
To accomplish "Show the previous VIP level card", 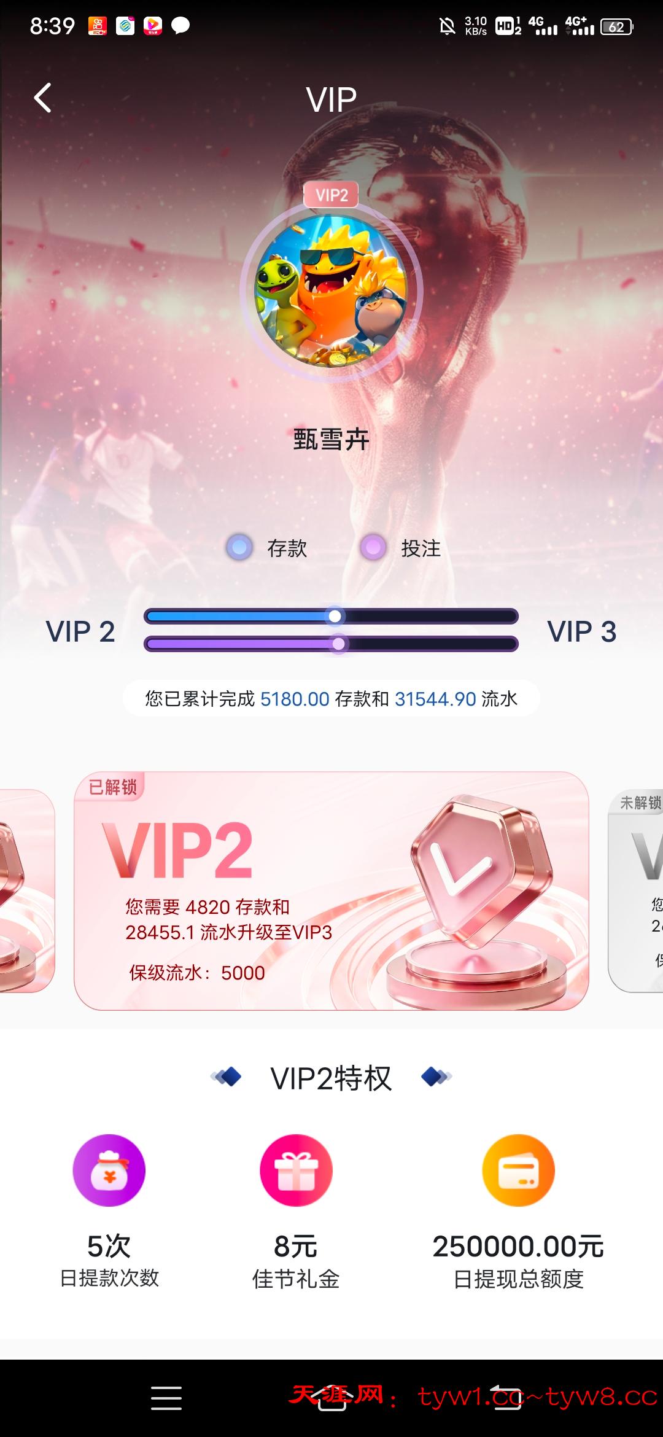I will [27, 890].
